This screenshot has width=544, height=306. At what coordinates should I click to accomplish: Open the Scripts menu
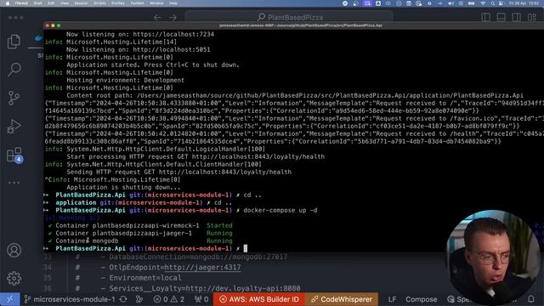99,3
